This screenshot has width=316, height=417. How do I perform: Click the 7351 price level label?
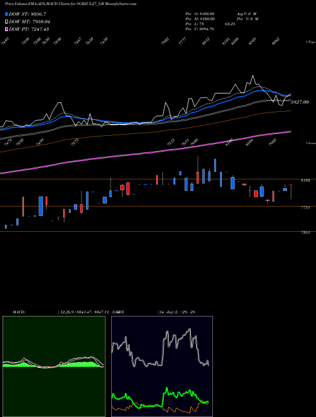305,233
